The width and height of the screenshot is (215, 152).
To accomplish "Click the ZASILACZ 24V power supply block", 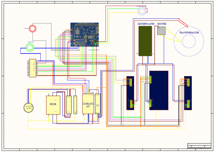I will click(88, 104).
